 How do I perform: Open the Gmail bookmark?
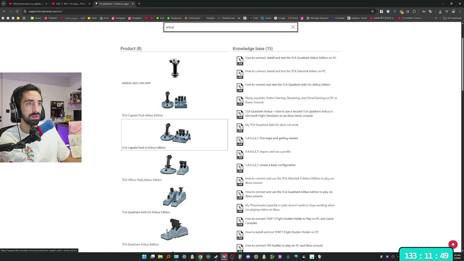pos(293,18)
